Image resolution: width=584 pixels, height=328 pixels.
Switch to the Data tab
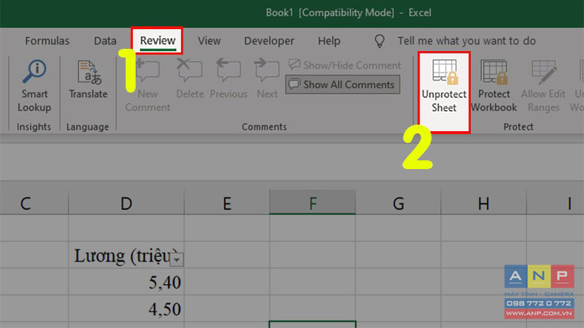pyautogui.click(x=105, y=41)
